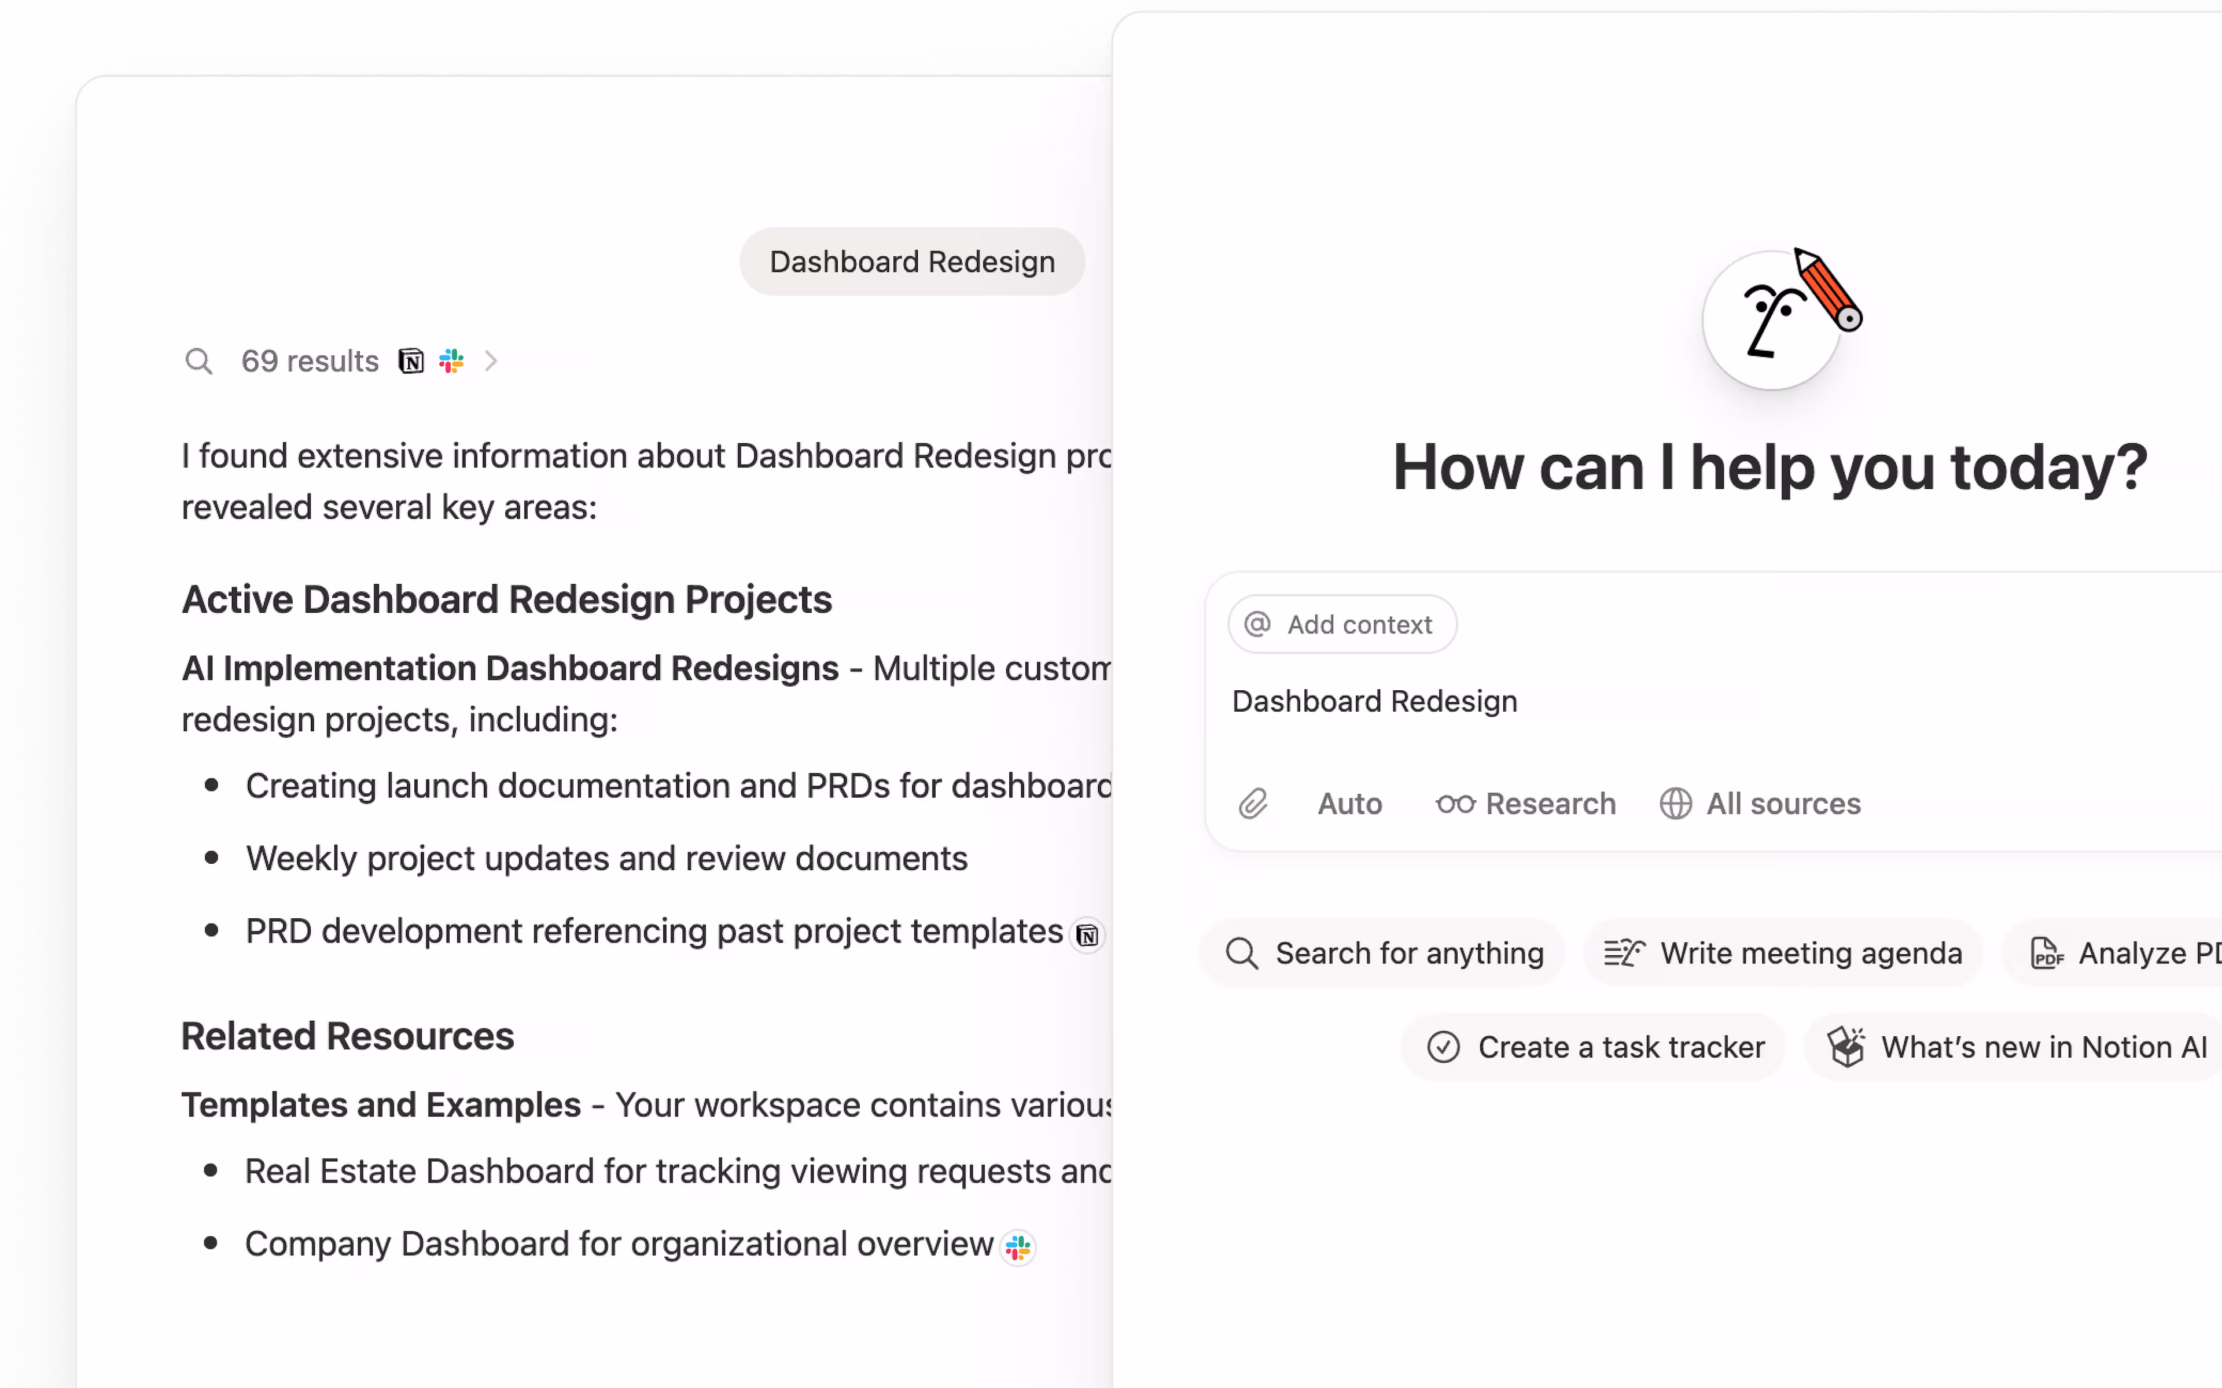Click the Notion source icon next to 69 results
The image size is (2222, 1388).
point(411,361)
